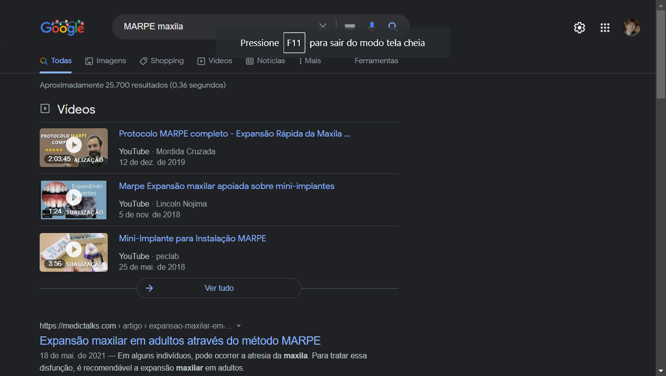666x376 pixels.
Task: Submit search with magnifying glass icon
Action: click(x=393, y=26)
